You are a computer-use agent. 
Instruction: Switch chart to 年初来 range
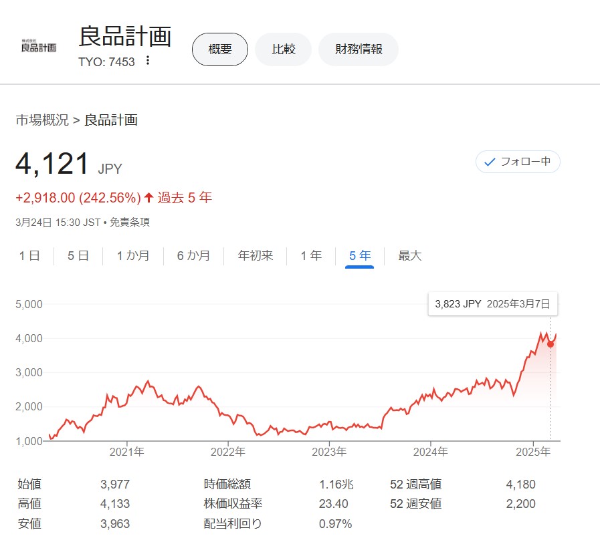coord(256,255)
